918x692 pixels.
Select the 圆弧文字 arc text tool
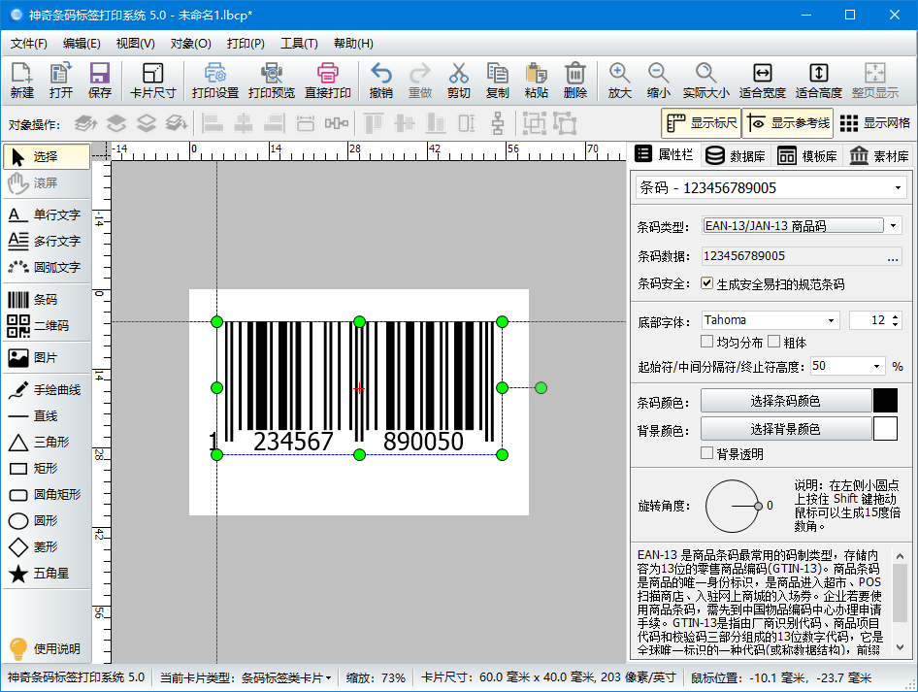[47, 267]
